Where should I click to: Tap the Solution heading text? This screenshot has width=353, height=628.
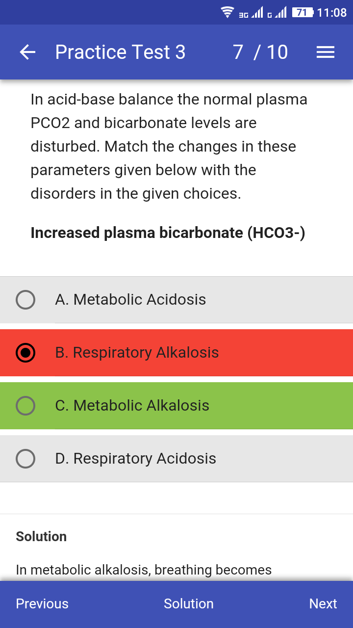41,536
